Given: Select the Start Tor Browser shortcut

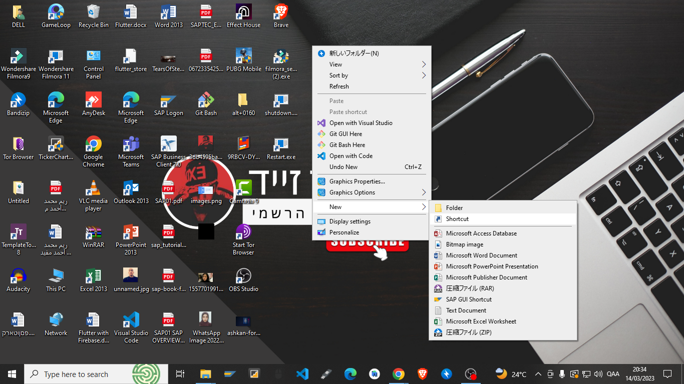Looking at the screenshot, I should pyautogui.click(x=243, y=239).
